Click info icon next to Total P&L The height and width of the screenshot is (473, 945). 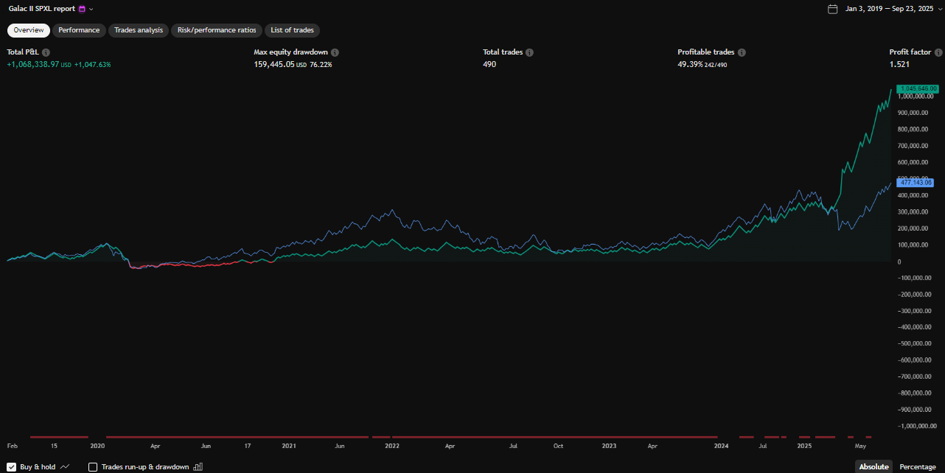(46, 53)
